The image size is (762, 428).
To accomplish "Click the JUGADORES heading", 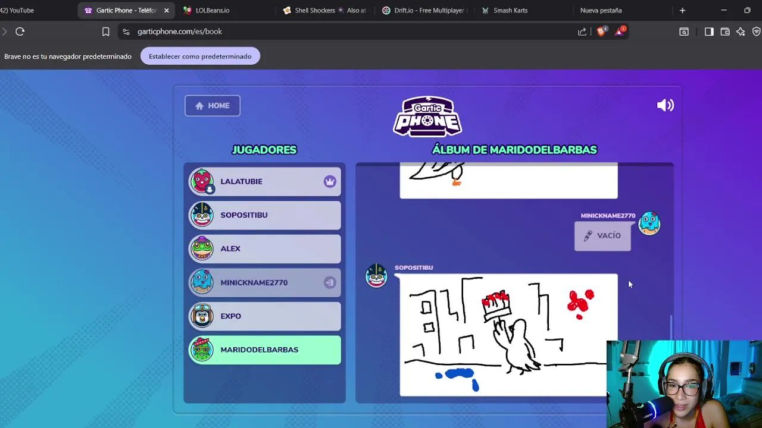I will click(x=264, y=150).
